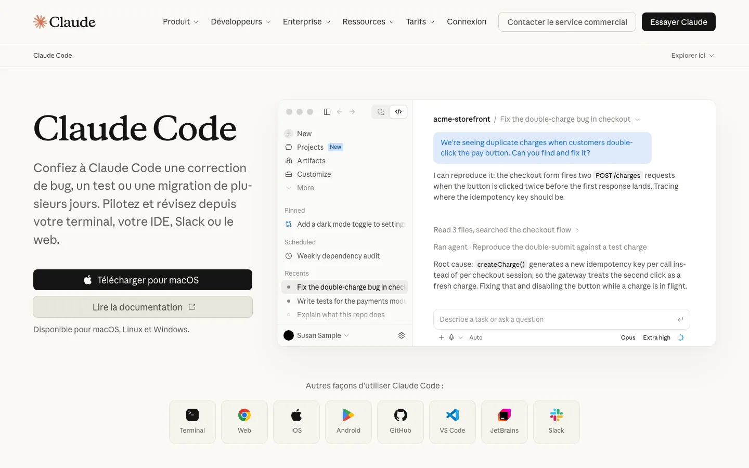Switch to chat mode toggle icon

(381, 112)
